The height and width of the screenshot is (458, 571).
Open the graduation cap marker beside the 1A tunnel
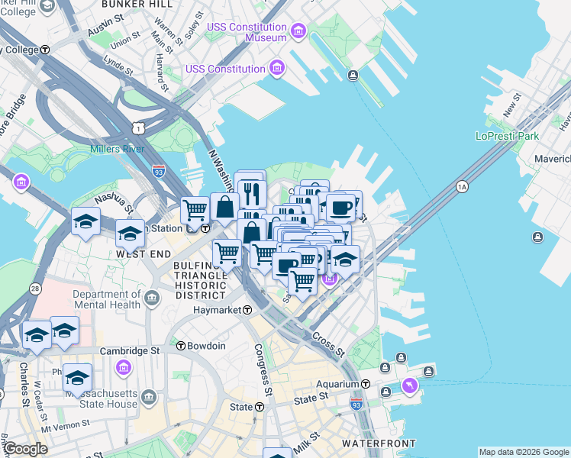pos(345,261)
